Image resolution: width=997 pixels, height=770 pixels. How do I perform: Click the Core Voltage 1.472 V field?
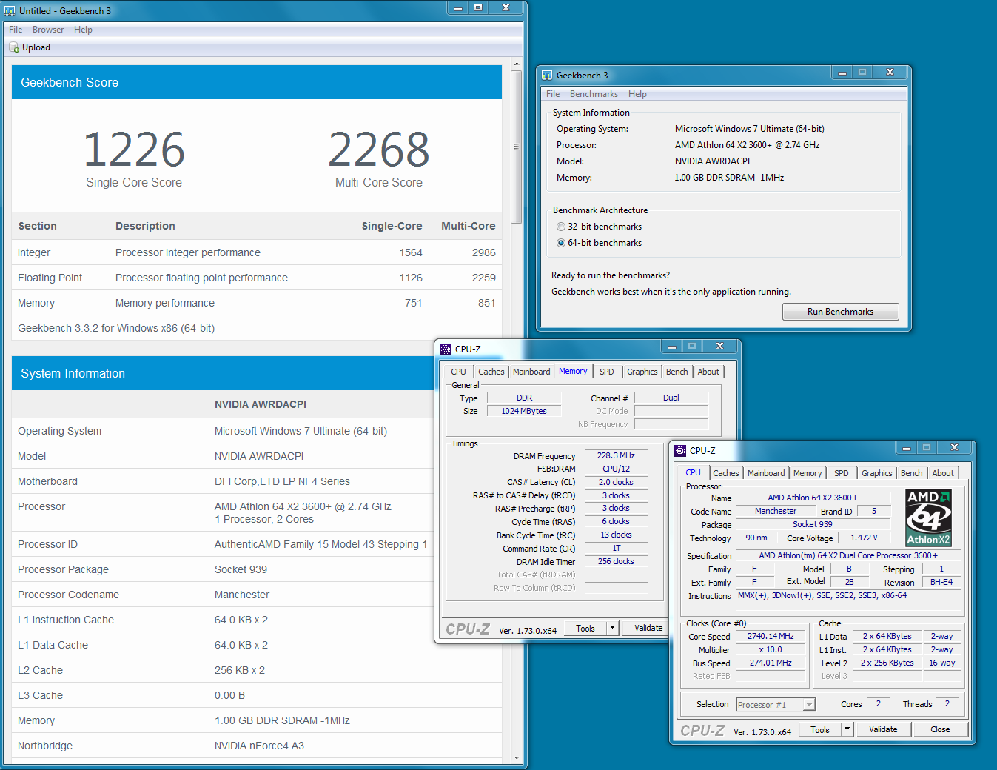pyautogui.click(x=864, y=538)
